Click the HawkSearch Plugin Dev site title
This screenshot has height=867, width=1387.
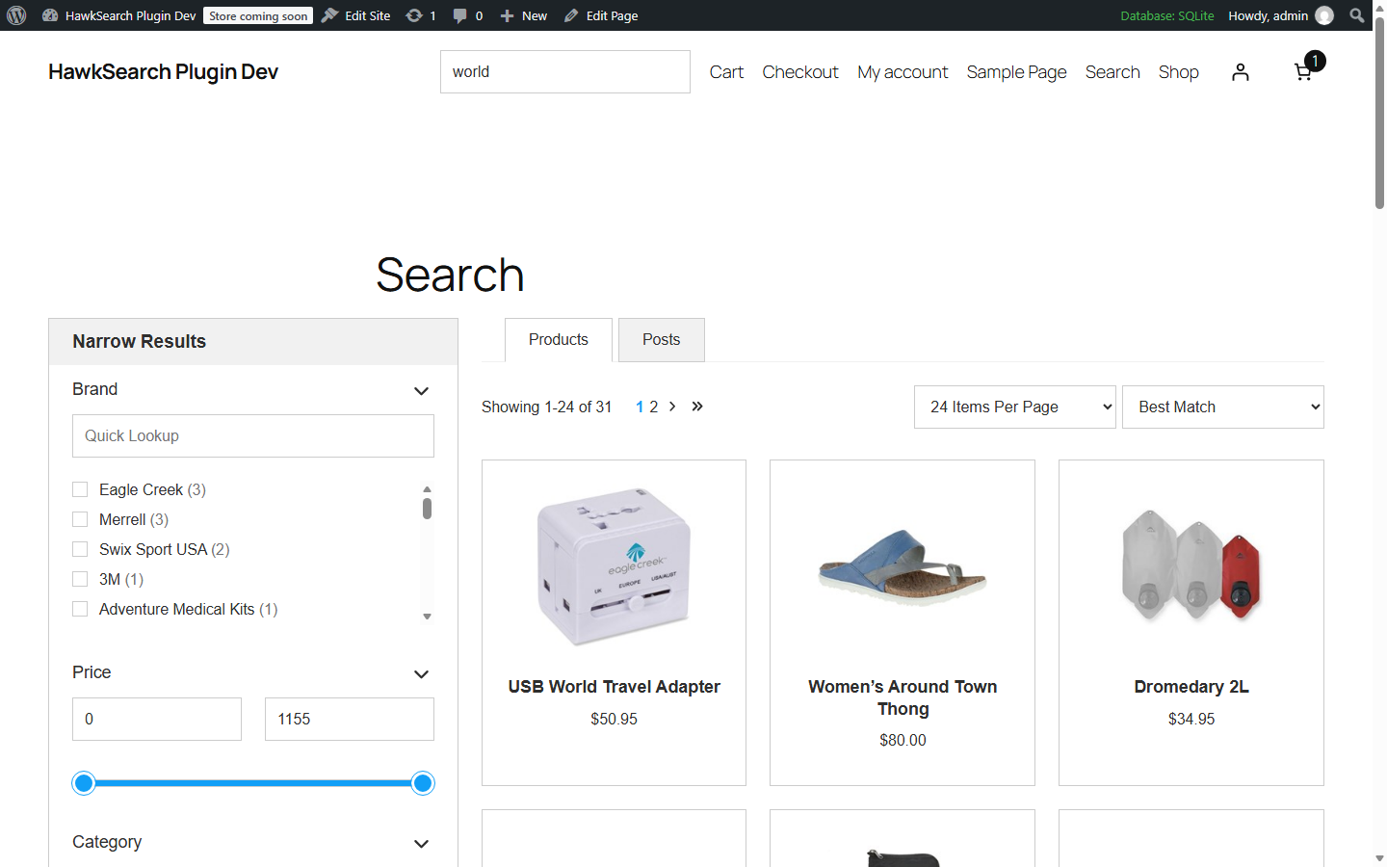(x=163, y=72)
